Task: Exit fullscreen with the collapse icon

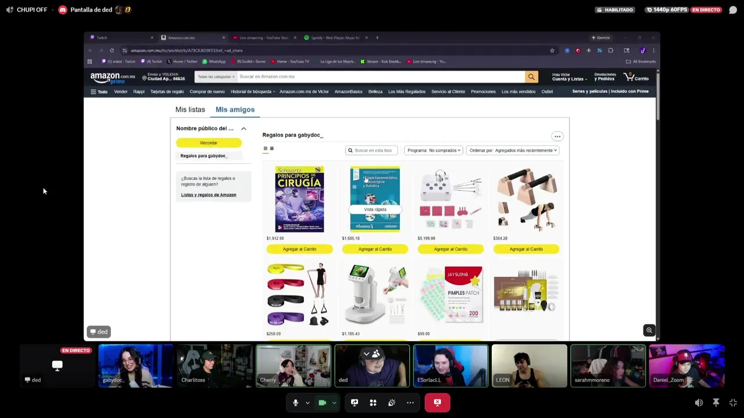Action: pyautogui.click(x=733, y=402)
